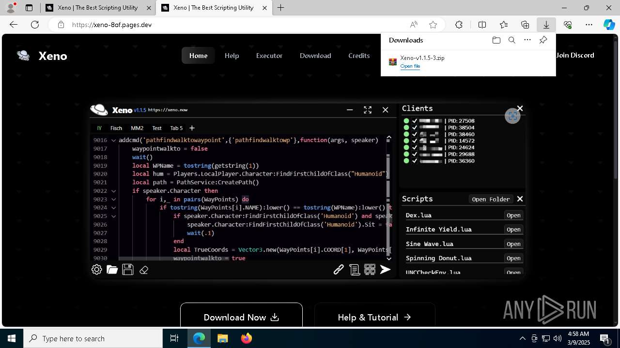Collapse code fold at line 9025
The height and width of the screenshot is (348, 620).
pos(114,216)
